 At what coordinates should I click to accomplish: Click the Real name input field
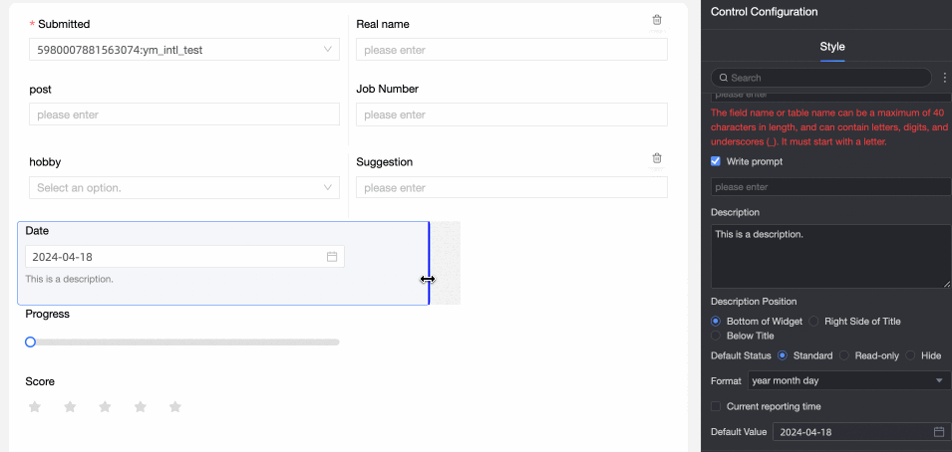coord(510,50)
